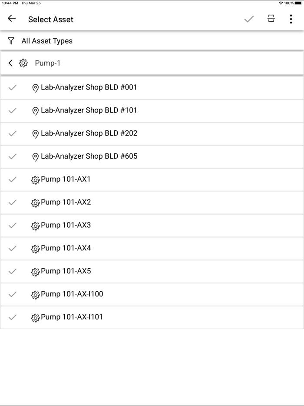Select Pump 101-AX3 asset

66,225
